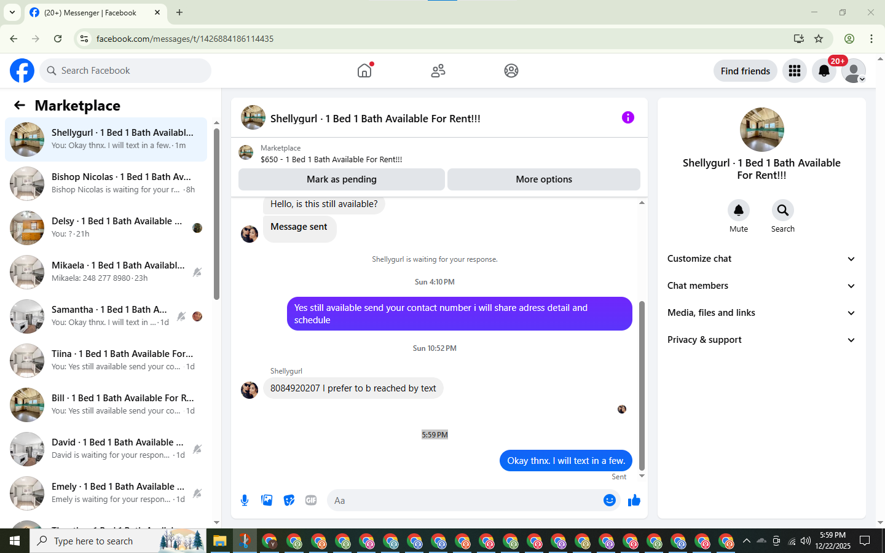
Task: Expand Privacy & support section
Action: coord(761,340)
